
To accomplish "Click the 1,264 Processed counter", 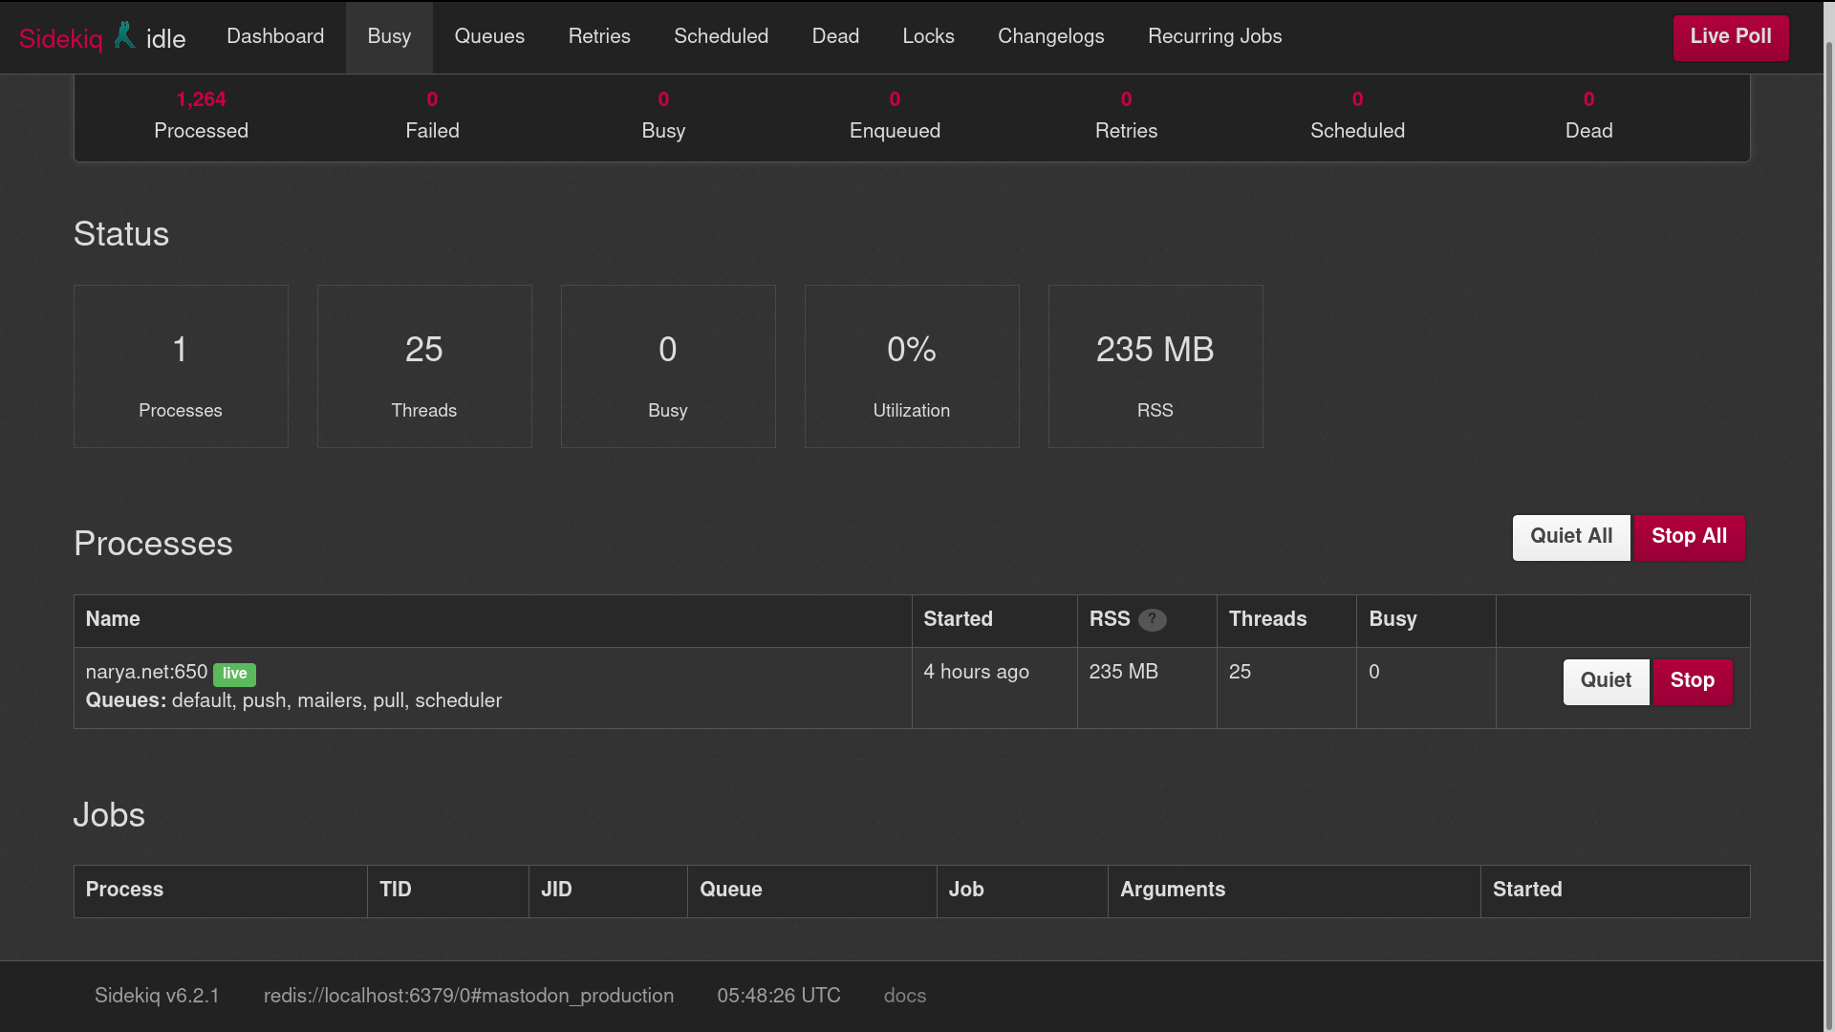I will tap(201, 99).
